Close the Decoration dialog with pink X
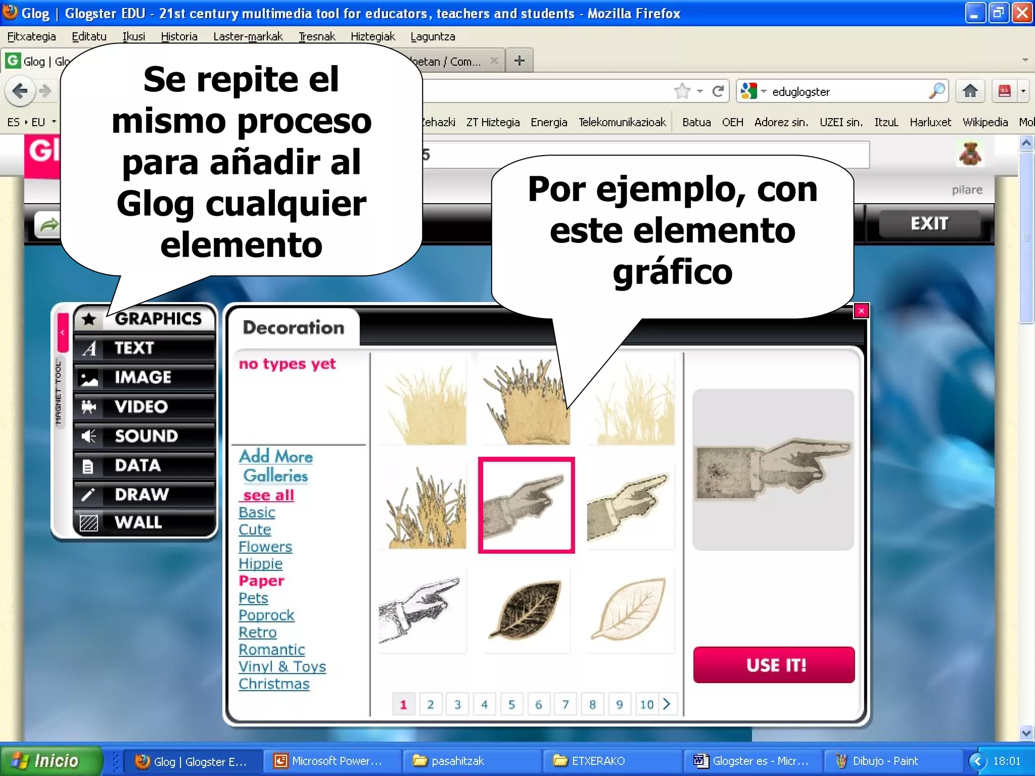The width and height of the screenshot is (1035, 776). pyautogui.click(x=861, y=311)
